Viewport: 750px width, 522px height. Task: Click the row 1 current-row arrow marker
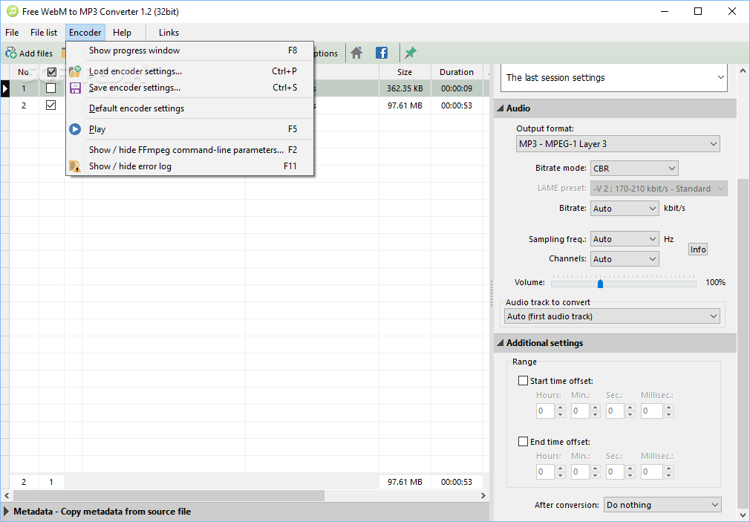click(x=4, y=88)
